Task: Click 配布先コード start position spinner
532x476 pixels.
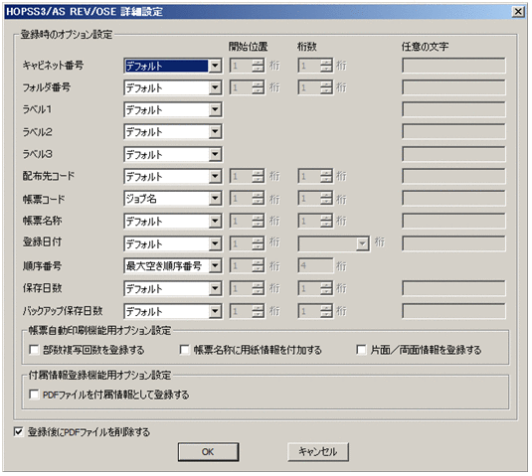Action: click(247, 176)
